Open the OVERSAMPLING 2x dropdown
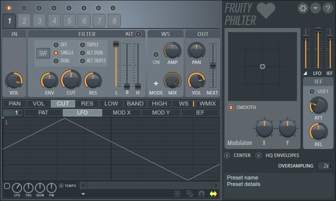 pos(325,166)
